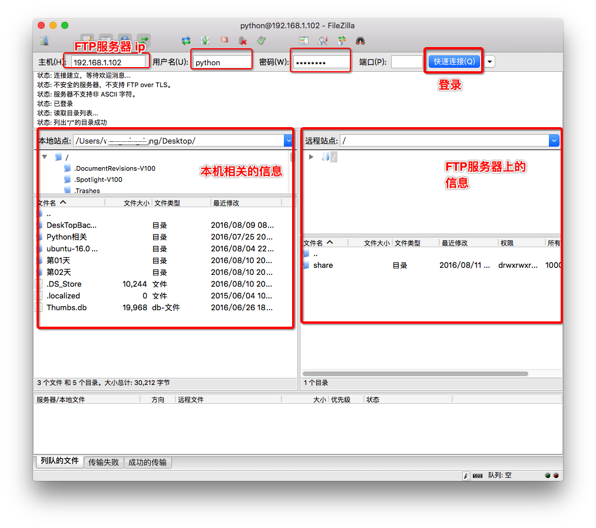Viewport: 596px width, 528px height.
Task: Click the process queue toolbar icon
Action: (205, 41)
